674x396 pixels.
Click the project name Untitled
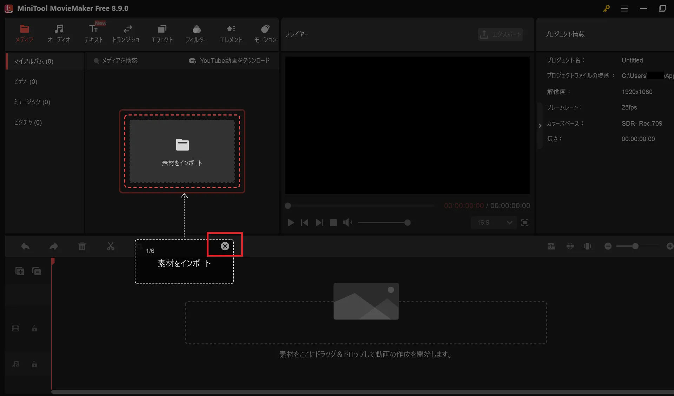(x=632, y=60)
